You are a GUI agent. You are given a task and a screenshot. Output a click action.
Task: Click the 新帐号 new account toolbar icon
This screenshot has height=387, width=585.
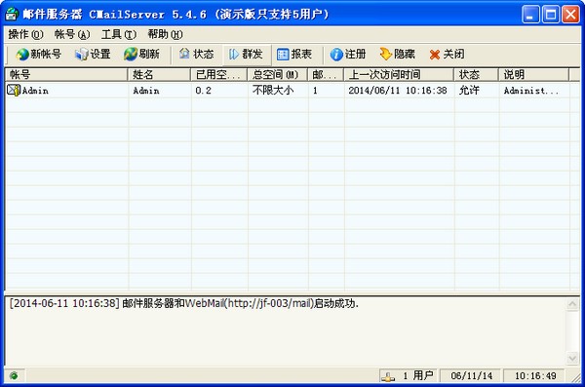[22, 55]
